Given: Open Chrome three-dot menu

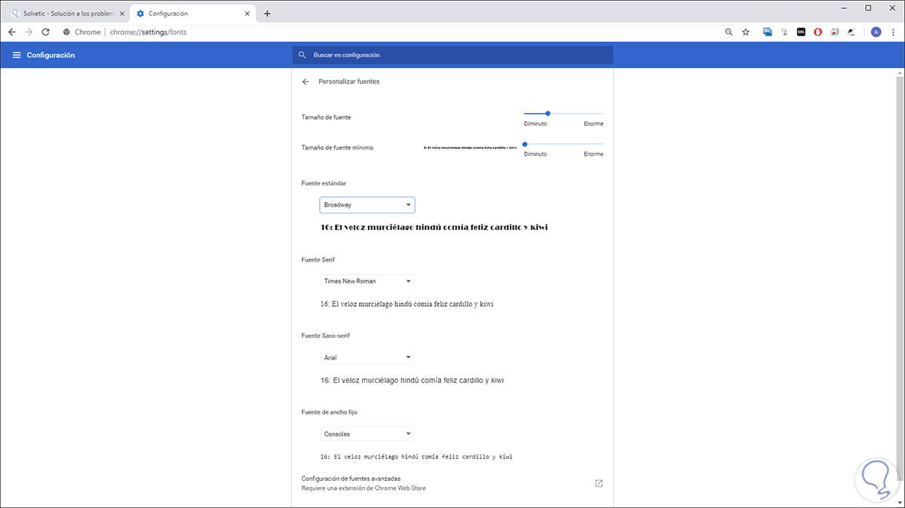Looking at the screenshot, I should pos(893,32).
